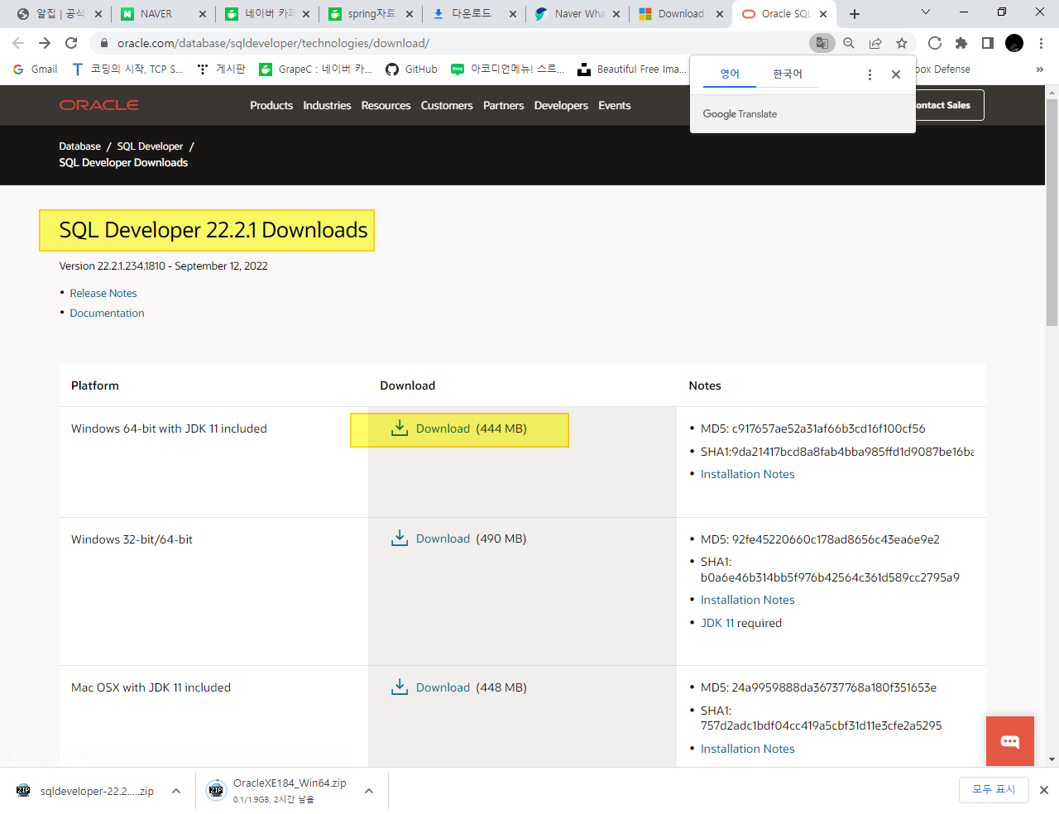Click 모두 표시 show all downloads button
Image resolution: width=1059 pixels, height=814 pixels.
click(x=994, y=789)
